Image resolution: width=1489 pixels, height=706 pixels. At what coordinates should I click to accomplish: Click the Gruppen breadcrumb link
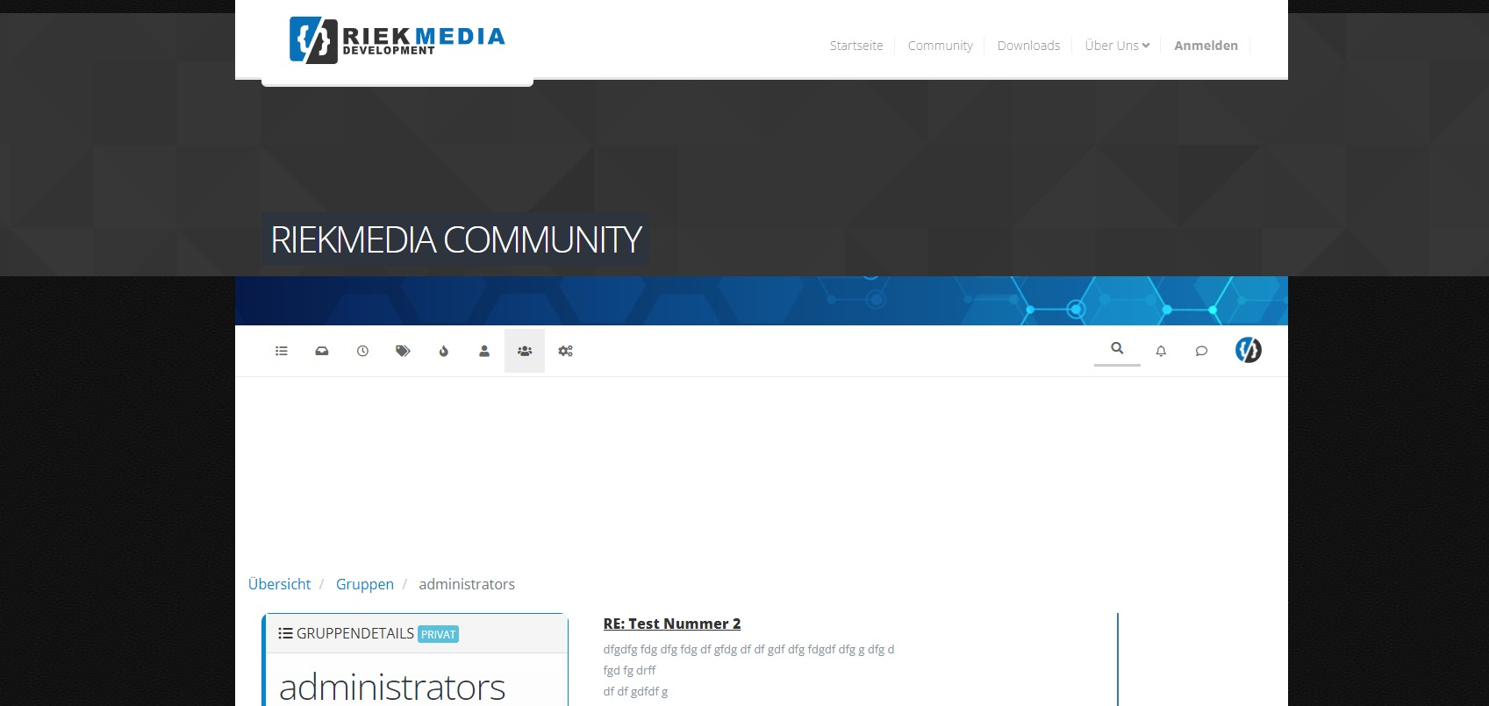pos(365,584)
